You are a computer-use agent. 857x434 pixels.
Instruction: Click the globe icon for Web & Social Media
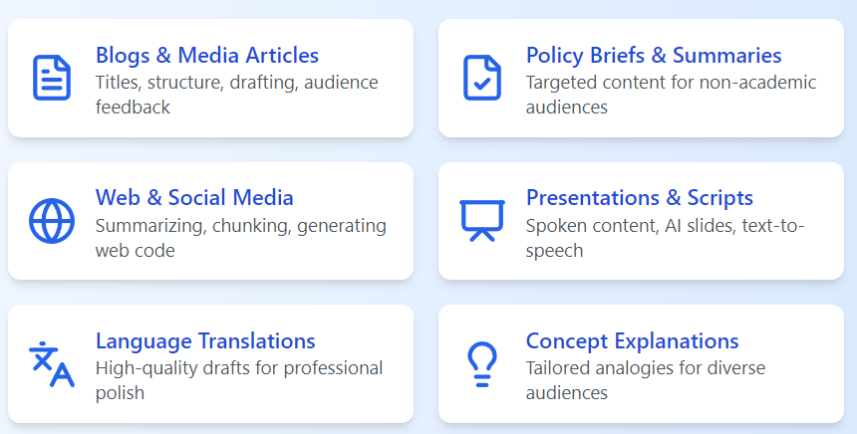pos(52,221)
